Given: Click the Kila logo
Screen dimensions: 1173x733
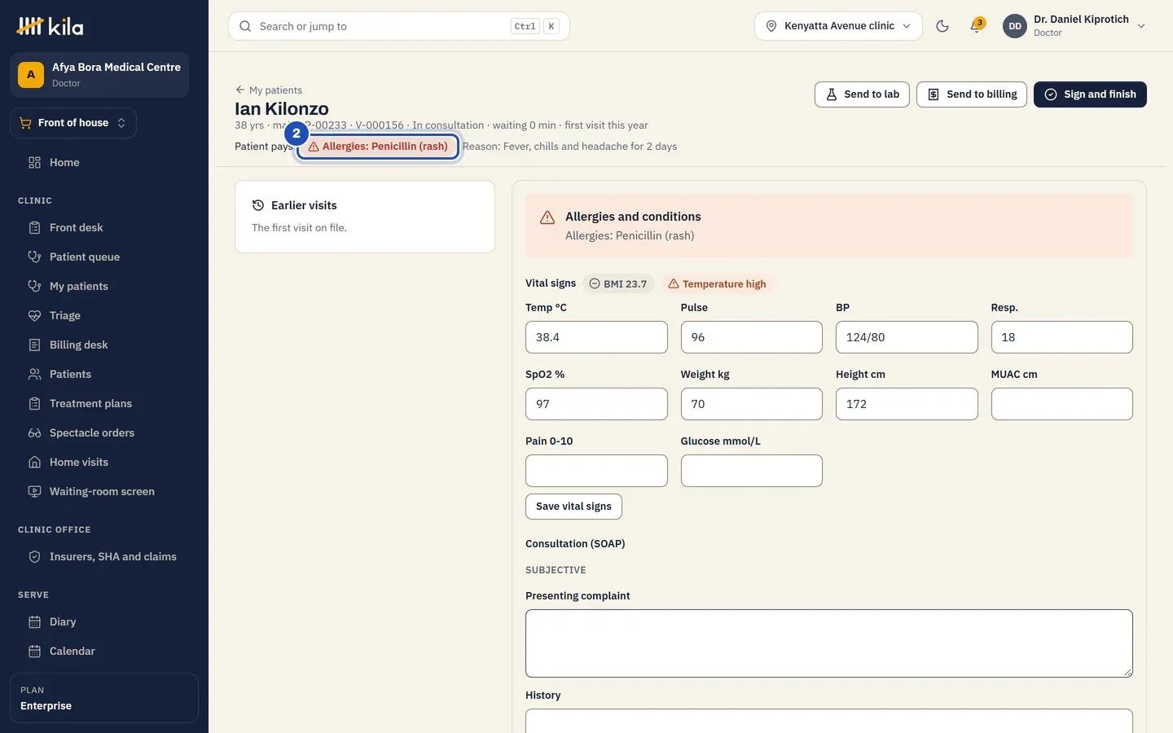Looking at the screenshot, I should click(50, 26).
